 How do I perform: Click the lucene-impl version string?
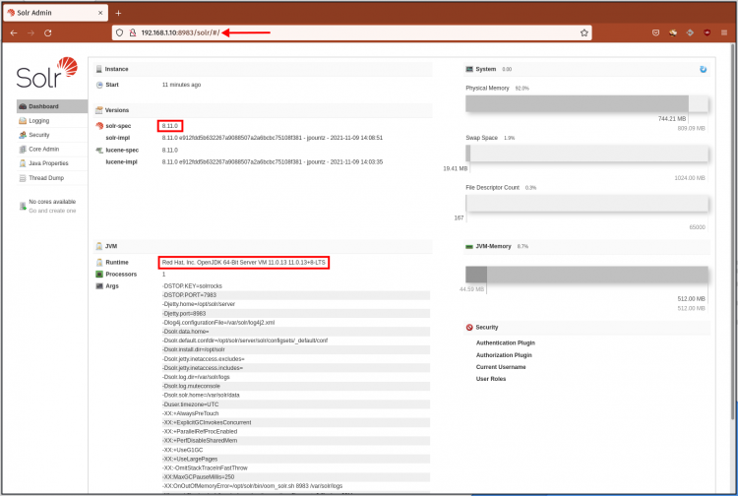tap(272, 161)
